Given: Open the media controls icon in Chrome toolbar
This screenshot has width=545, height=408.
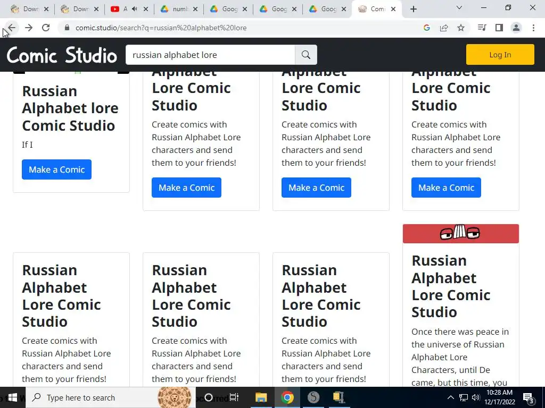Looking at the screenshot, I should point(482,28).
